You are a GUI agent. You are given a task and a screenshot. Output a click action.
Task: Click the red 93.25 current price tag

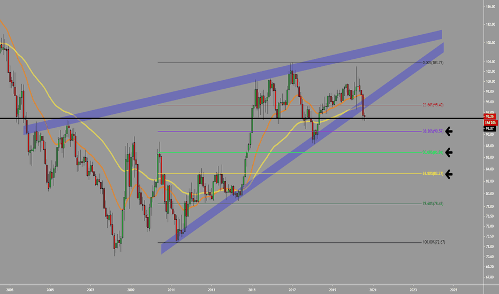click(490, 117)
